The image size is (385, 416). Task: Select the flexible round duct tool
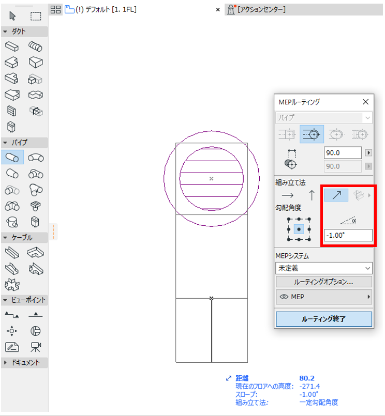click(x=35, y=47)
